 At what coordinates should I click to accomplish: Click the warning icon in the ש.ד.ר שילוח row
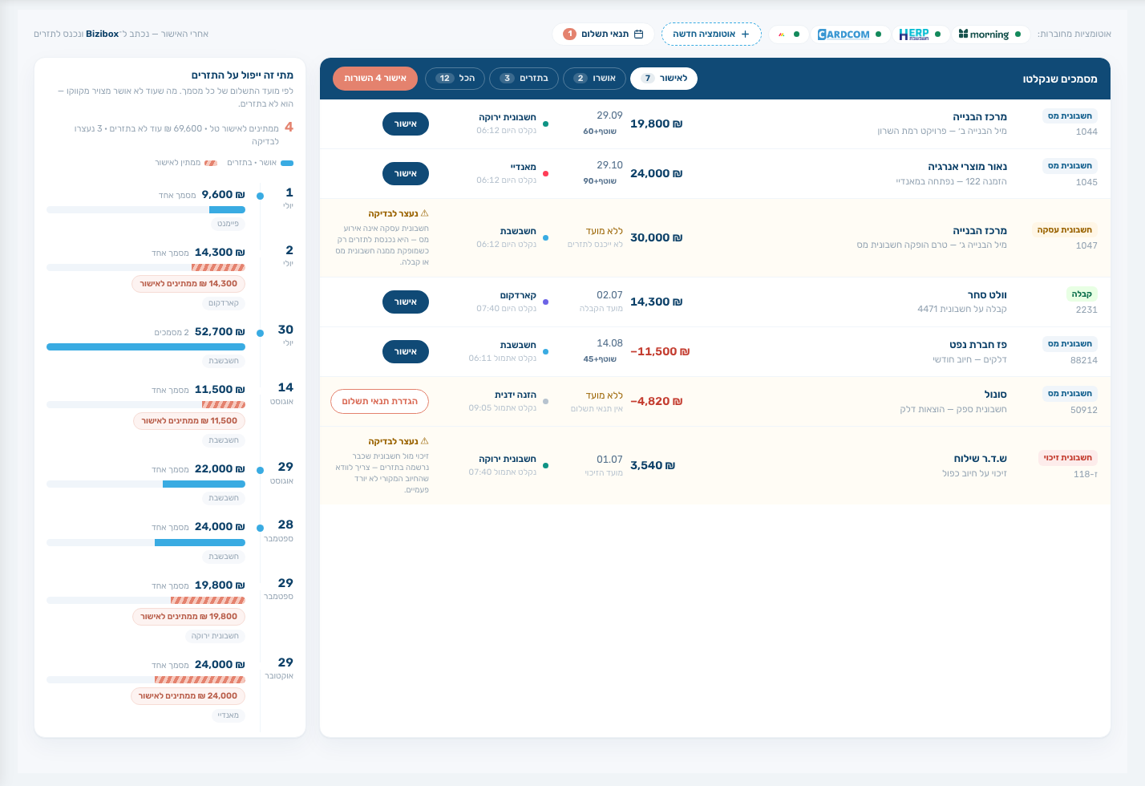[x=424, y=441]
